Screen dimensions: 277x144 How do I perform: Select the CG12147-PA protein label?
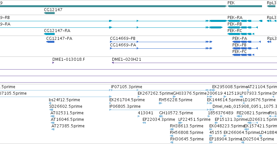[x=59, y=39]
